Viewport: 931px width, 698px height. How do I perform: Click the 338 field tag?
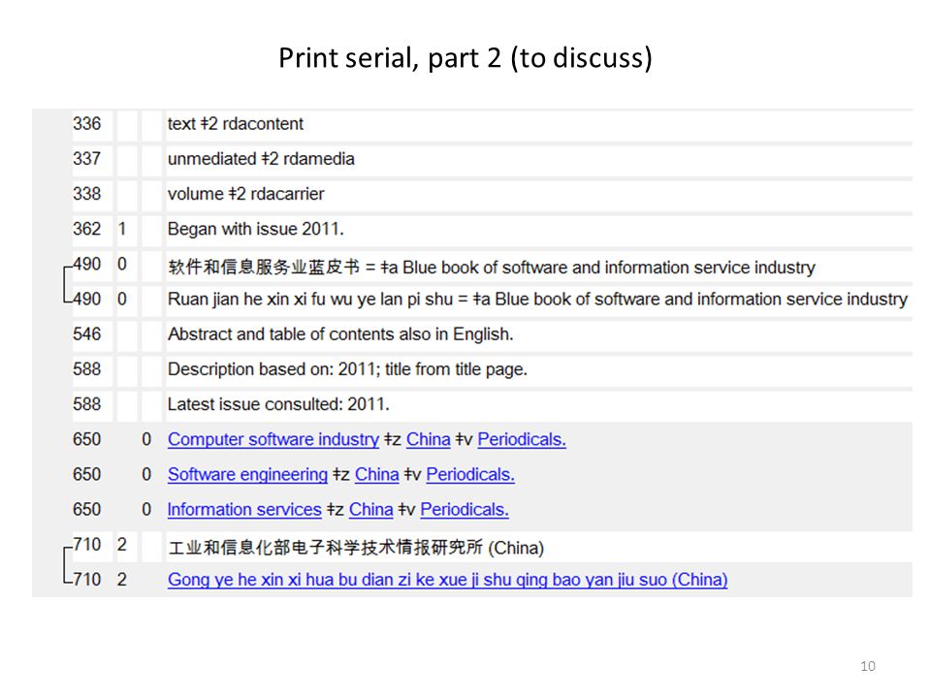click(x=86, y=194)
